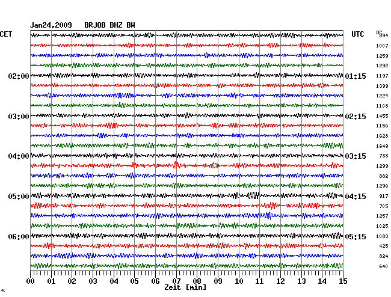Click the DC value "1156"
391x297 pixels.
coord(382,126)
